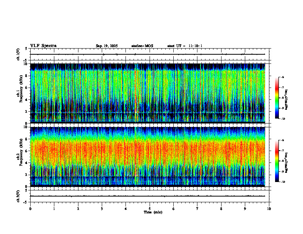Click the ch.1(V) axis label at top

(x=18, y=54)
